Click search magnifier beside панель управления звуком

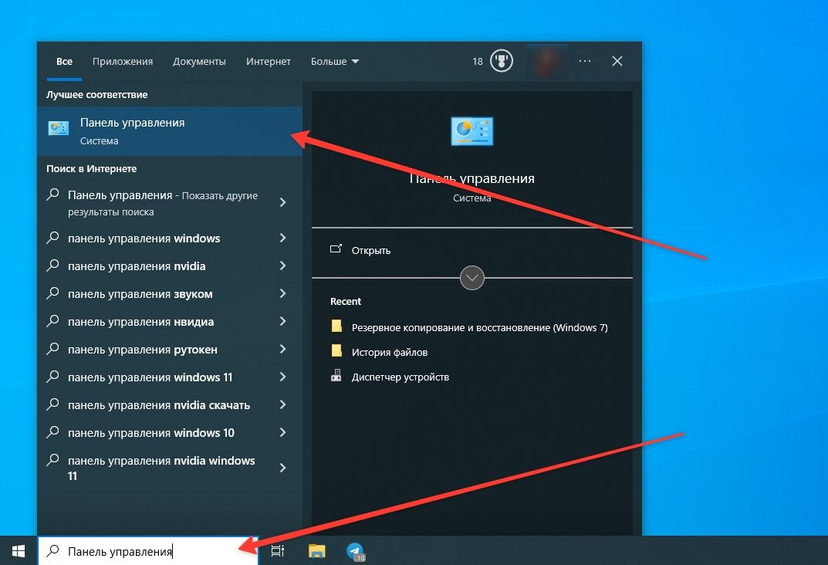pyautogui.click(x=52, y=293)
